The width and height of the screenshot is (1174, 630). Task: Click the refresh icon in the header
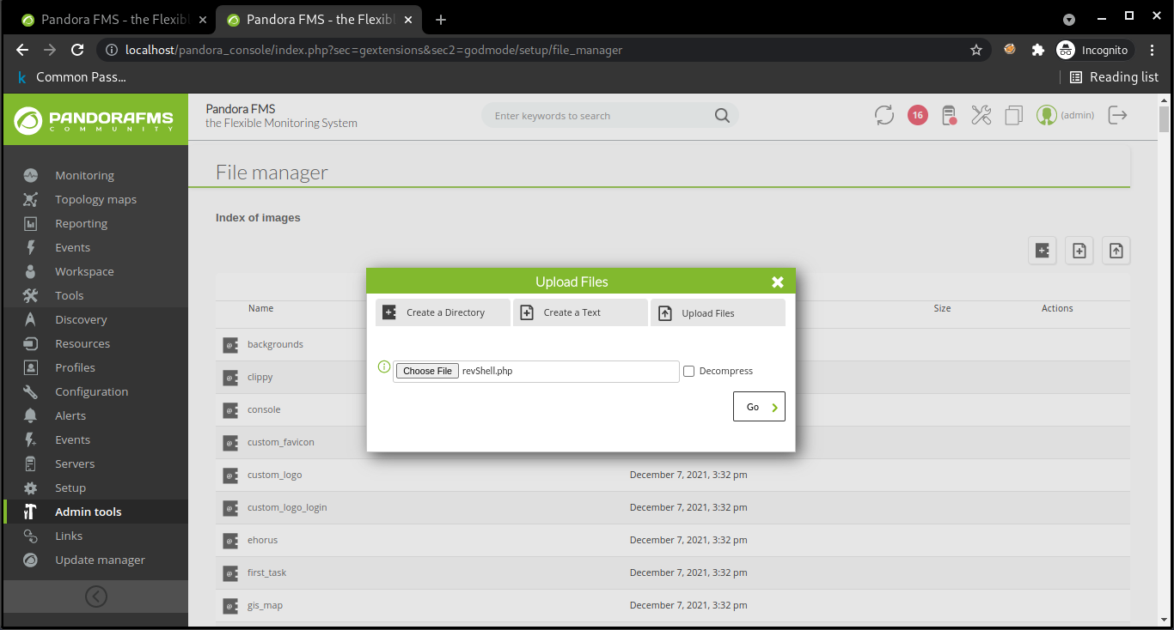(x=884, y=115)
